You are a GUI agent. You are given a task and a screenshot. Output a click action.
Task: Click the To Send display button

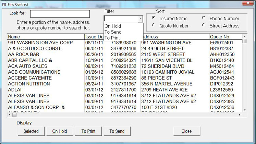(117, 131)
